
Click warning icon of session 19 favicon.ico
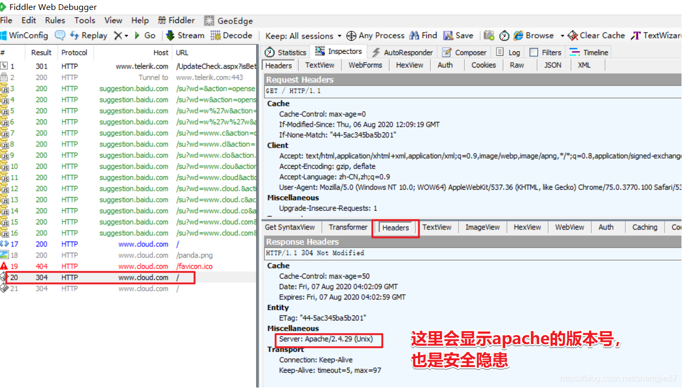(x=4, y=266)
